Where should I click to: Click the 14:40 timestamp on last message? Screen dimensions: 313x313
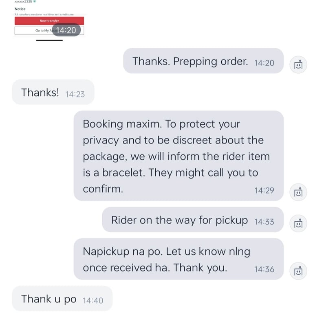[x=93, y=300]
